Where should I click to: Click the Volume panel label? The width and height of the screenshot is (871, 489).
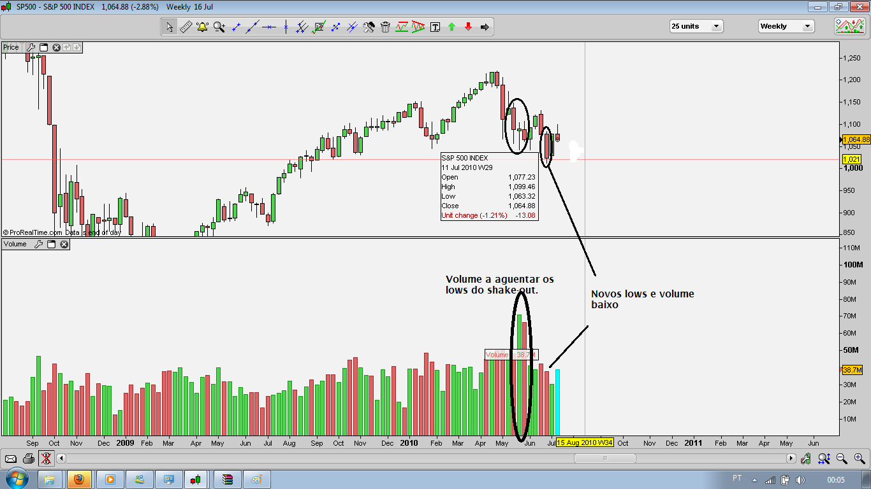[x=15, y=244]
